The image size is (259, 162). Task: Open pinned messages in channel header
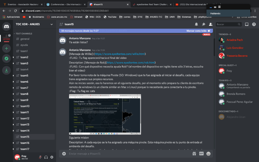pyautogui.click(x=204, y=24)
